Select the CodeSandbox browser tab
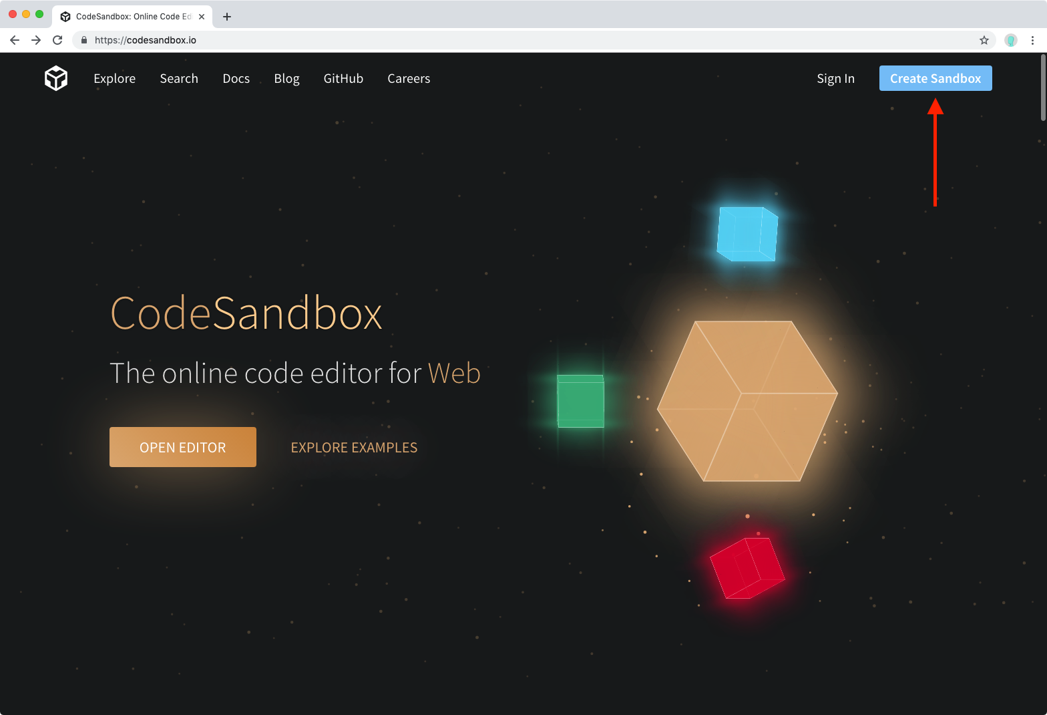The width and height of the screenshot is (1047, 715). click(132, 17)
